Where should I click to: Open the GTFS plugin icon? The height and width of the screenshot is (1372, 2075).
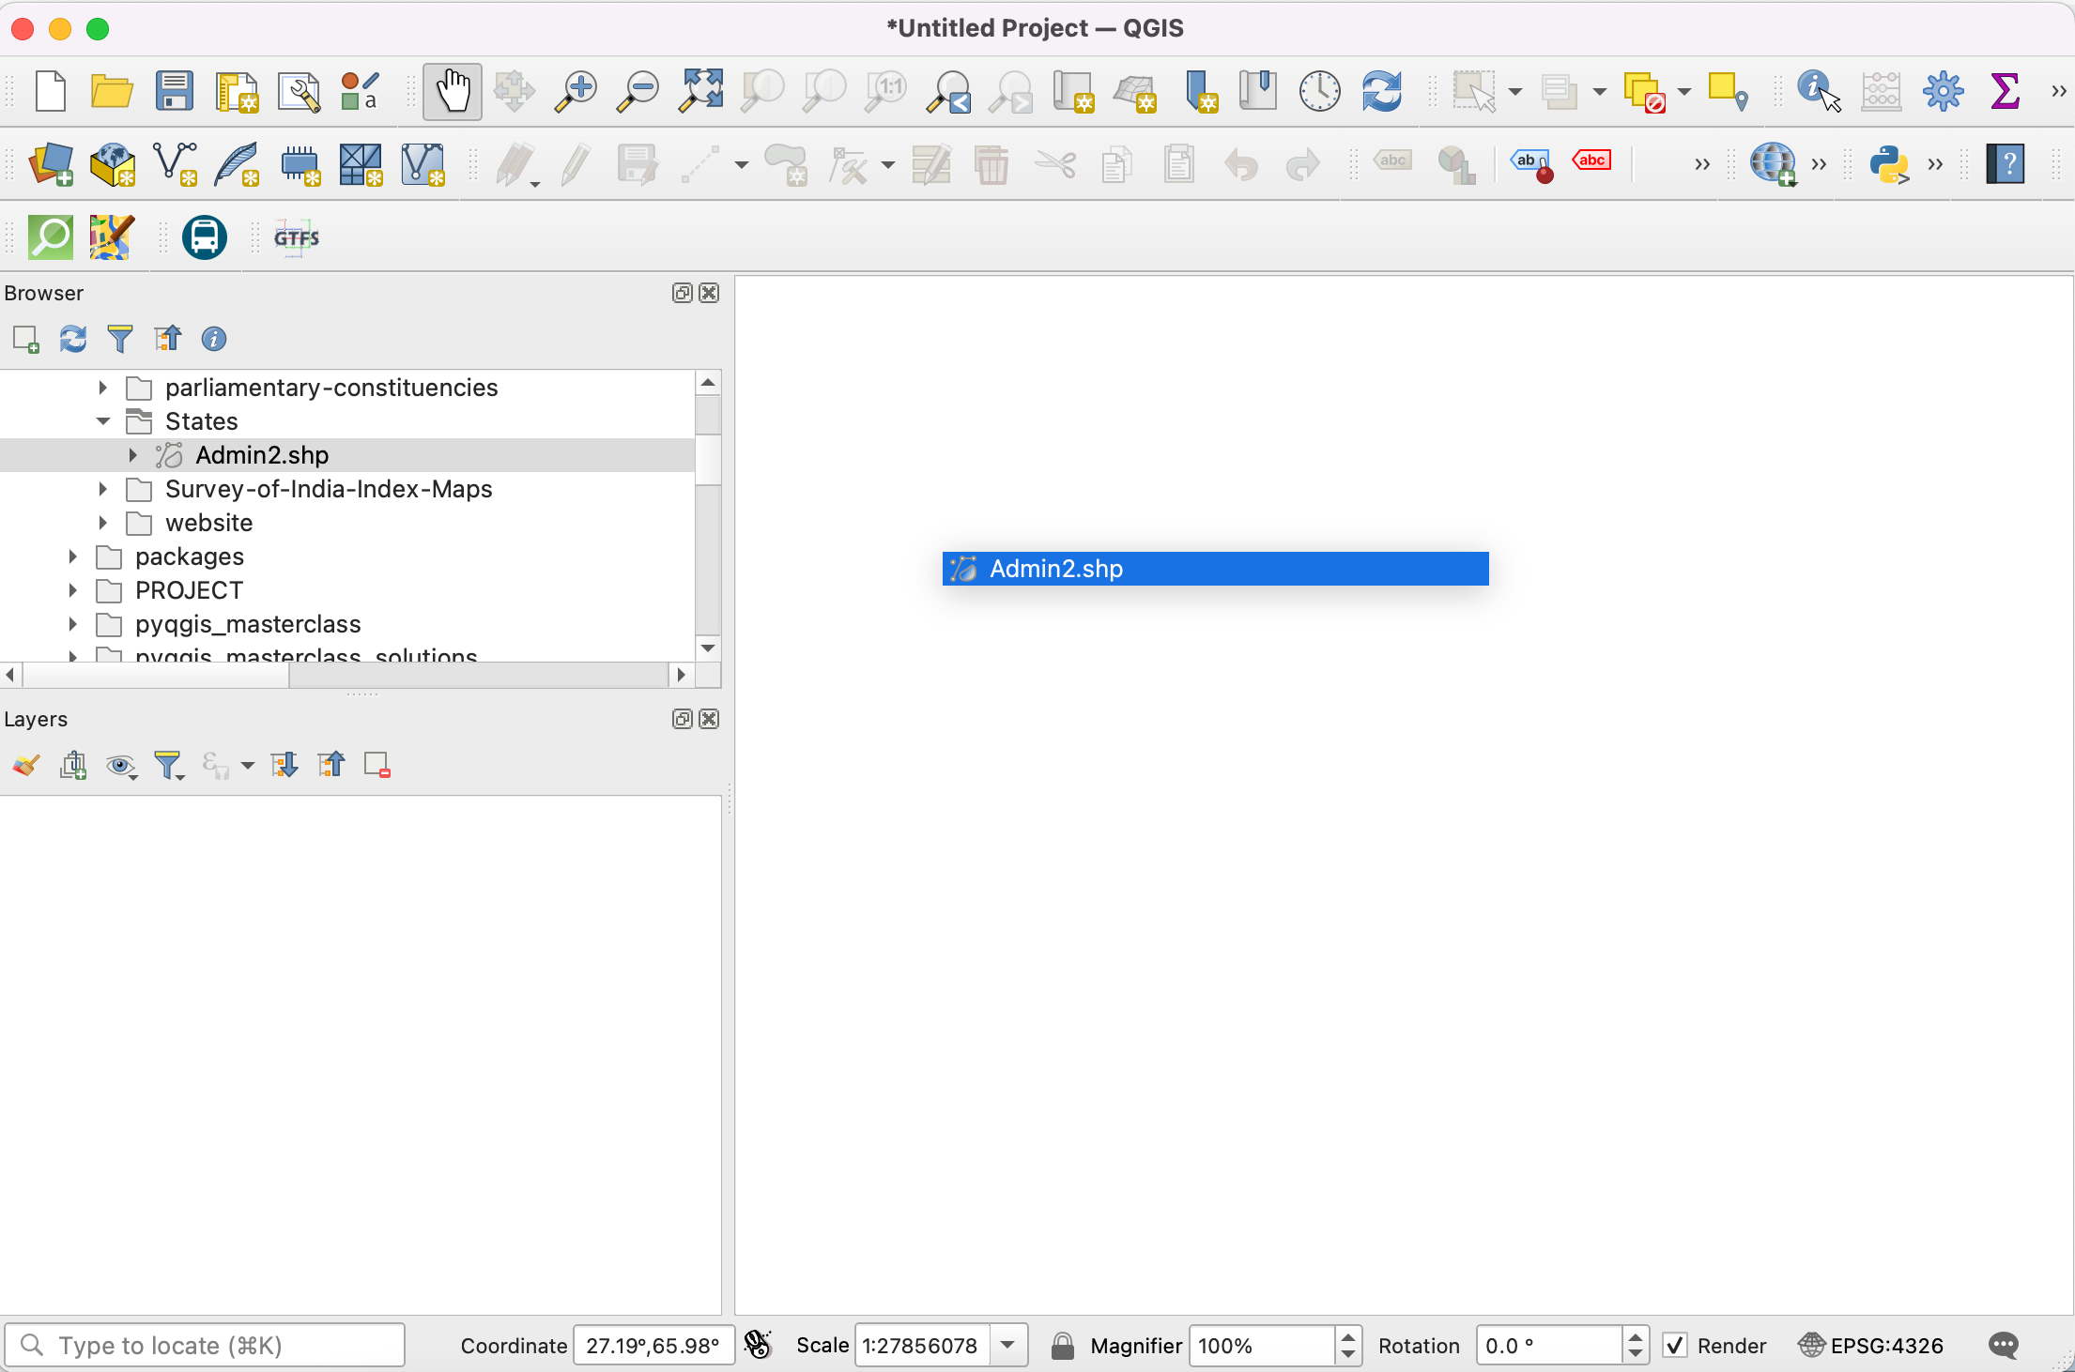click(x=297, y=237)
